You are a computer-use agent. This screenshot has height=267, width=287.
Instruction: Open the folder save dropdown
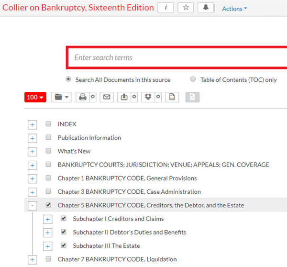[61, 97]
